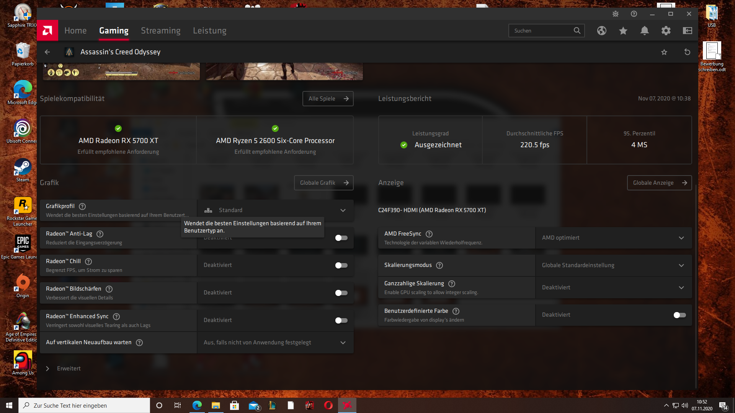
Task: Favorite Assassin's Creed Odyssey with star outline
Action: (x=664, y=52)
